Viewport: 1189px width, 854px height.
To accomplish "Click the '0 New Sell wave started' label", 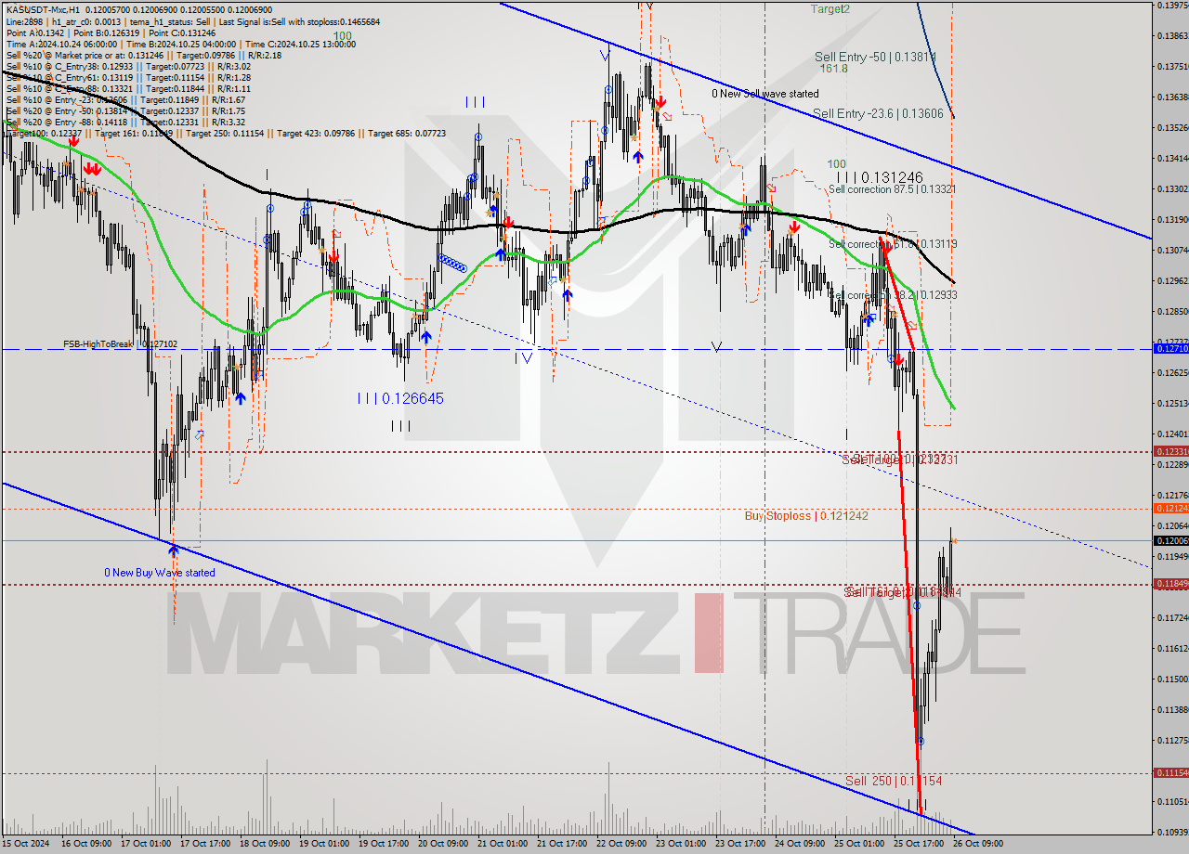I will [765, 94].
